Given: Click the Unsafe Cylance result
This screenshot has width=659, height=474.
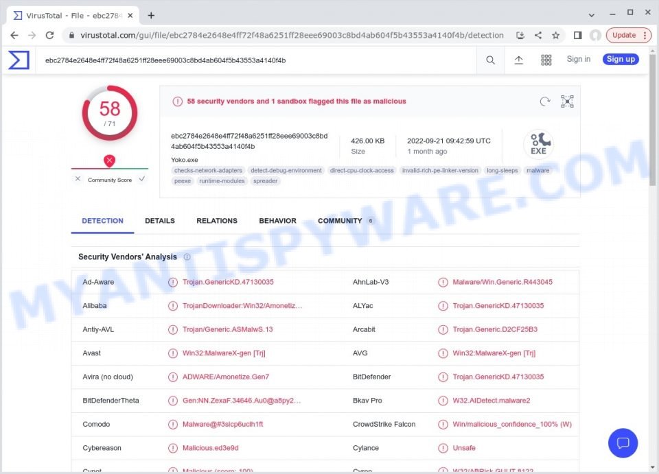Looking at the screenshot, I should (463, 448).
